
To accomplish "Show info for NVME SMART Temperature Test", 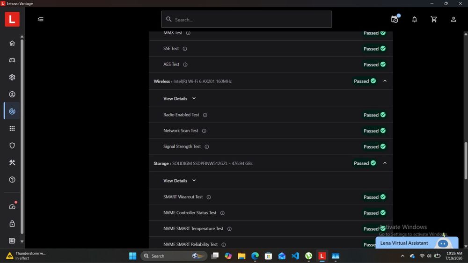I will click(229, 229).
